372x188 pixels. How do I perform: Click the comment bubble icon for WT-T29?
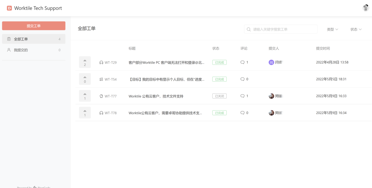tap(242, 62)
